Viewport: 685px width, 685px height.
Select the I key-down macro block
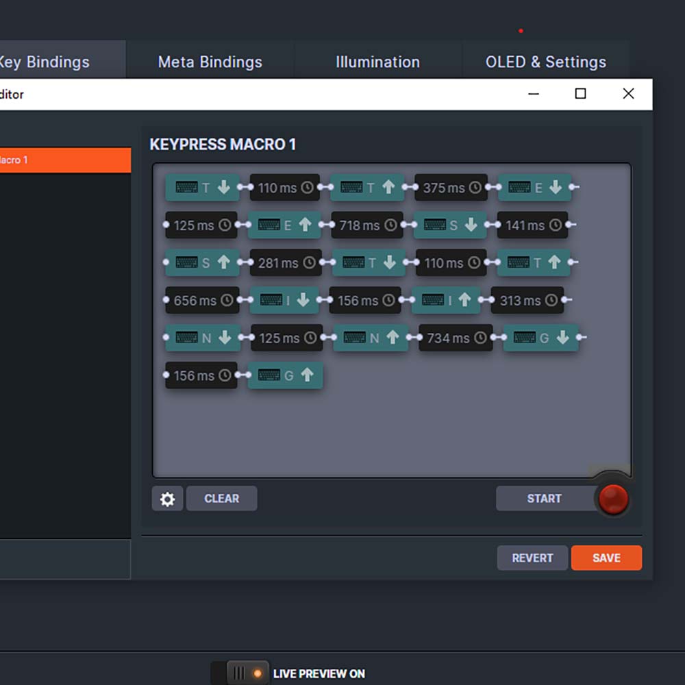[x=285, y=301]
